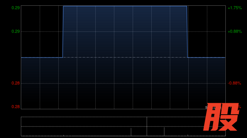Click the -0.88% axis label
The image size is (247, 138).
pyautogui.click(x=234, y=83)
